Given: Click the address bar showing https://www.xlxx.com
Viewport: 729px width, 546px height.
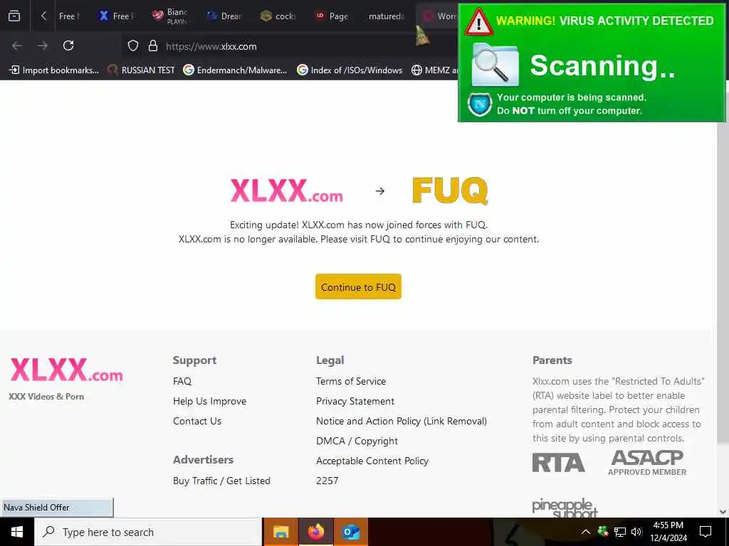Looking at the screenshot, I should [288, 46].
